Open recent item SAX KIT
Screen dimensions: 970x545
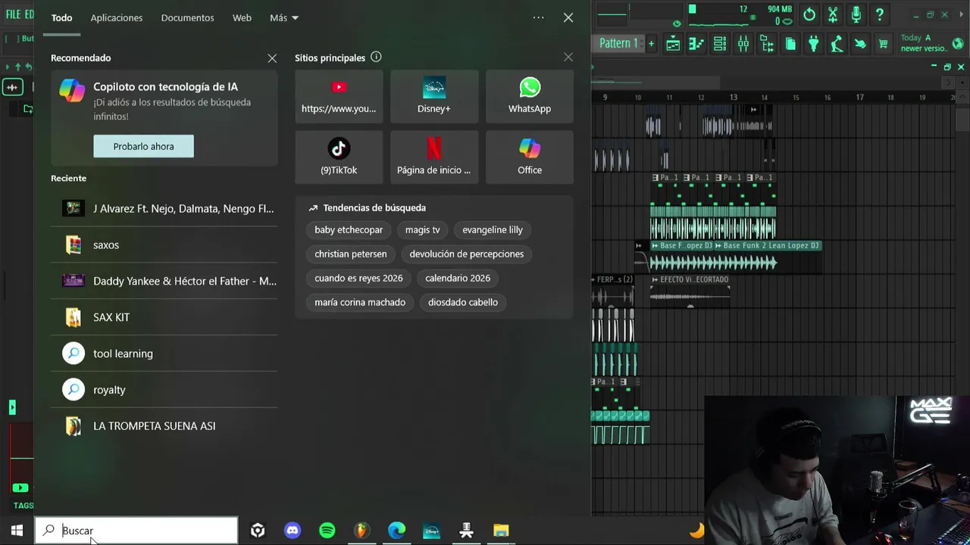[164, 317]
